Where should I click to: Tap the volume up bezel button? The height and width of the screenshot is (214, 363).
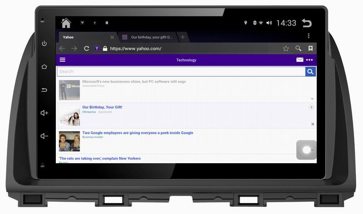[44, 113]
